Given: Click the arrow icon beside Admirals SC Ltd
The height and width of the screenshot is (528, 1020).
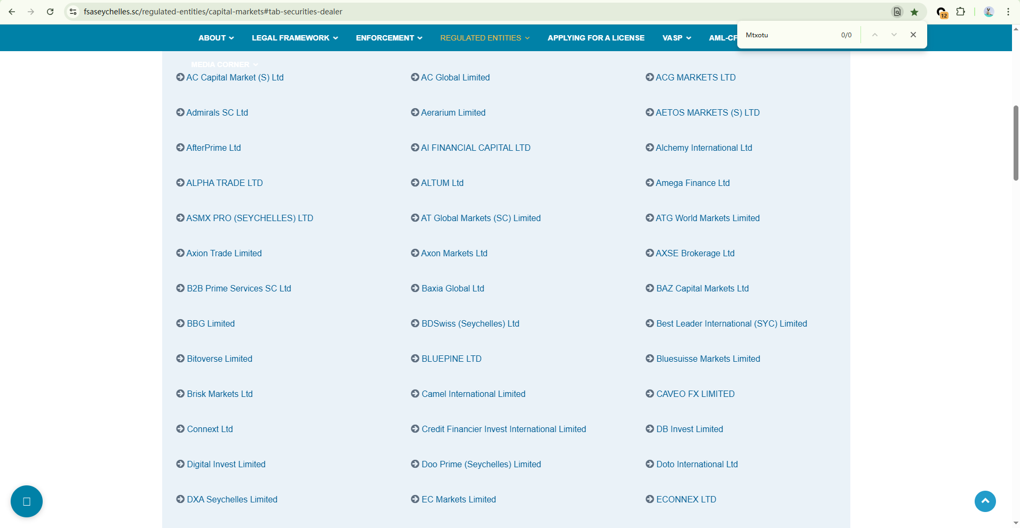Looking at the screenshot, I should click(180, 112).
